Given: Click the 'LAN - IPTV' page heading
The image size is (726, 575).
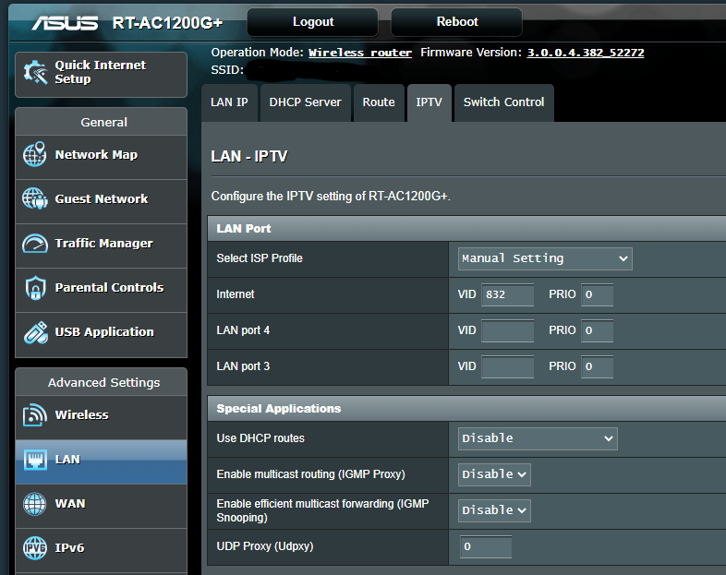Looking at the screenshot, I should [x=249, y=156].
